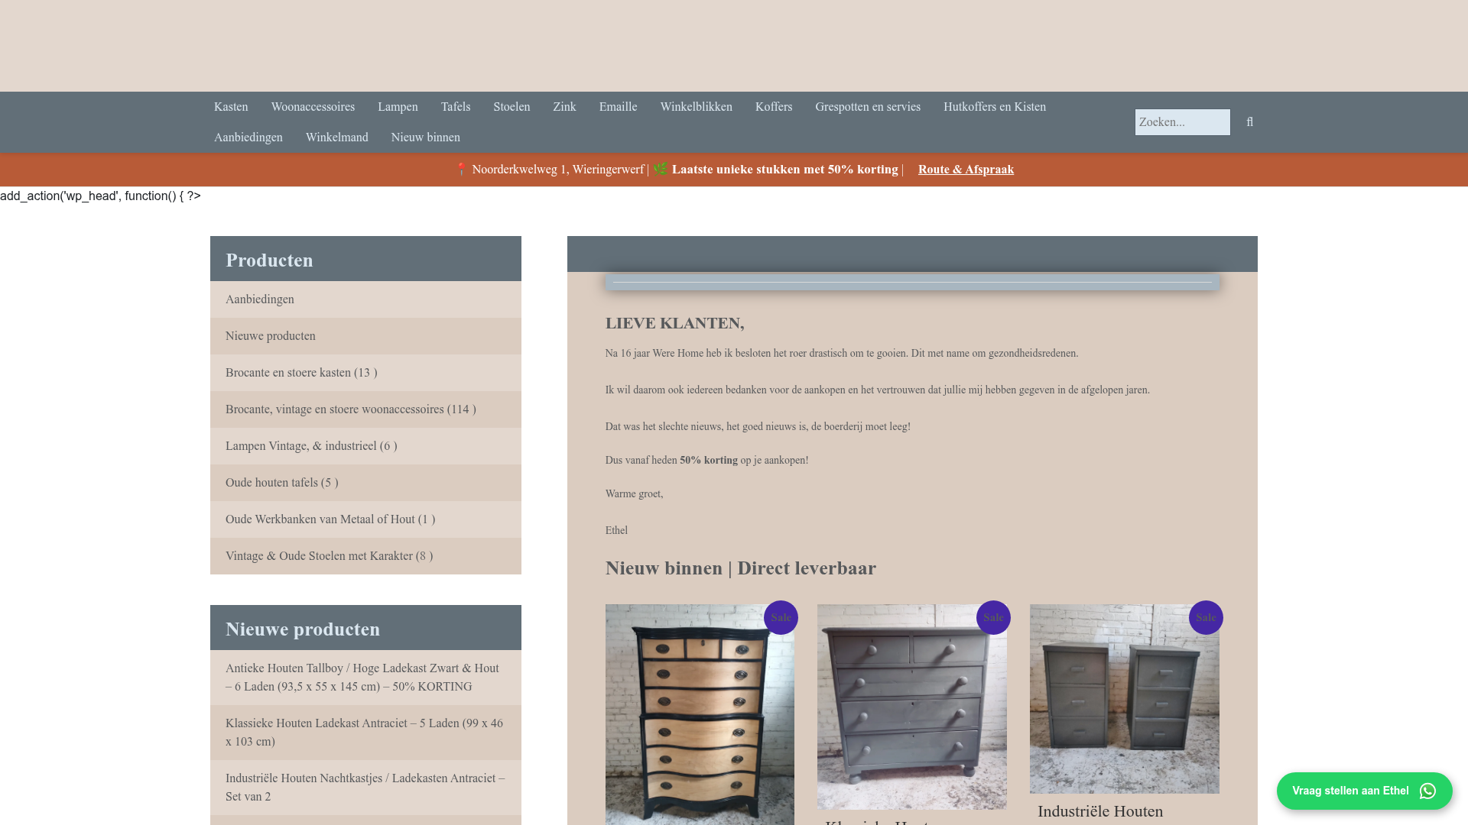Viewport: 1468px width, 825px height.
Task: Follow the Route & Afspraak link
Action: [x=966, y=170]
